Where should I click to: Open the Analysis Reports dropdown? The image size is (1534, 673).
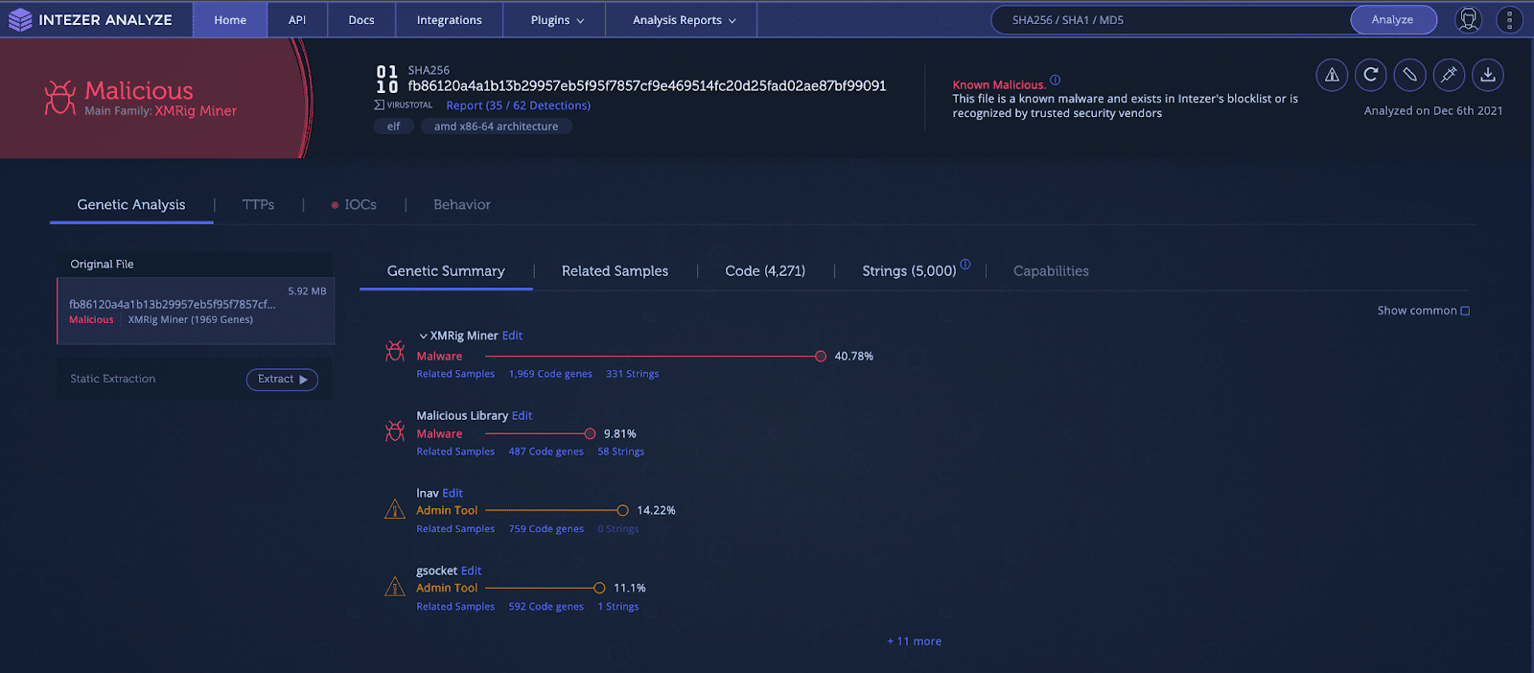click(x=684, y=19)
